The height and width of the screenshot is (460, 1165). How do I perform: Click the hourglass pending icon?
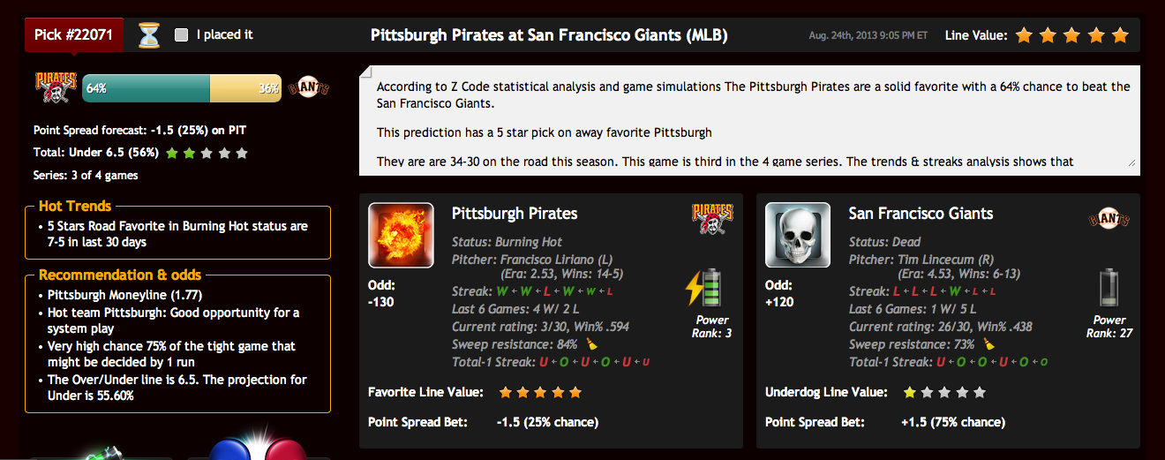[x=149, y=35]
